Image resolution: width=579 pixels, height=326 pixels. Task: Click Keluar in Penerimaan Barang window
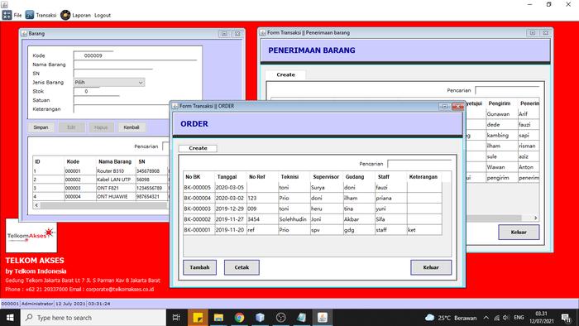(x=519, y=233)
